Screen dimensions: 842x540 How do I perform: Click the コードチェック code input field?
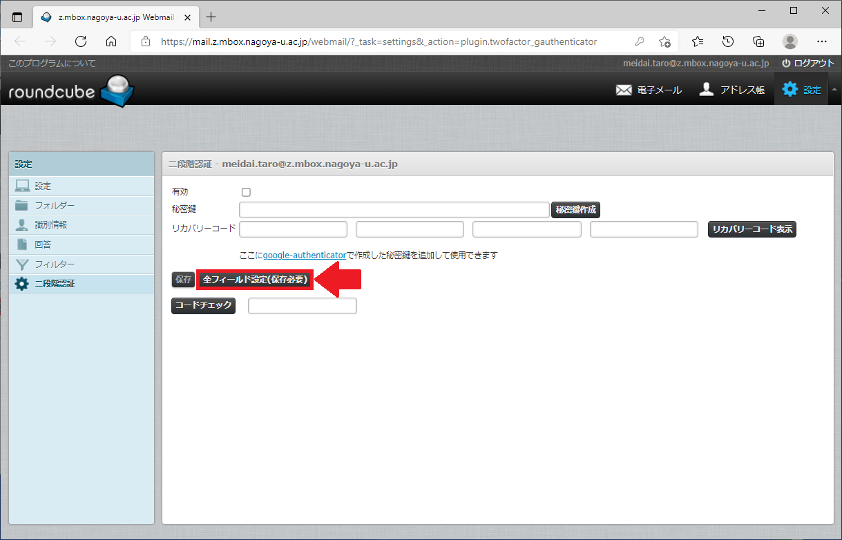coord(302,306)
